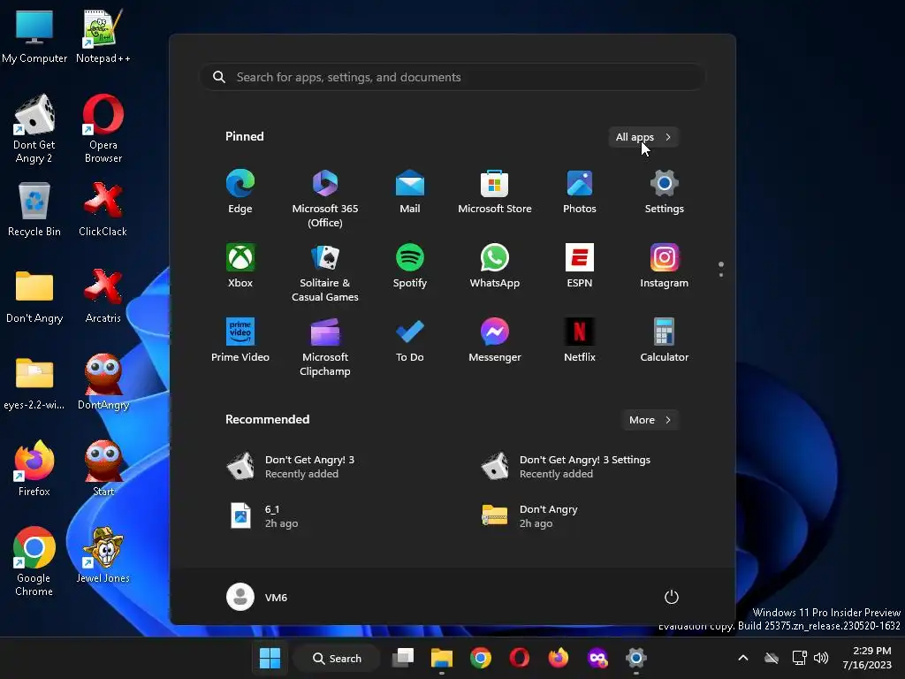
Task: Open taskbar Search box
Action: coord(337,658)
